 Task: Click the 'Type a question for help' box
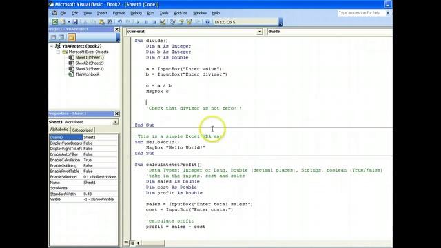pos(361,13)
